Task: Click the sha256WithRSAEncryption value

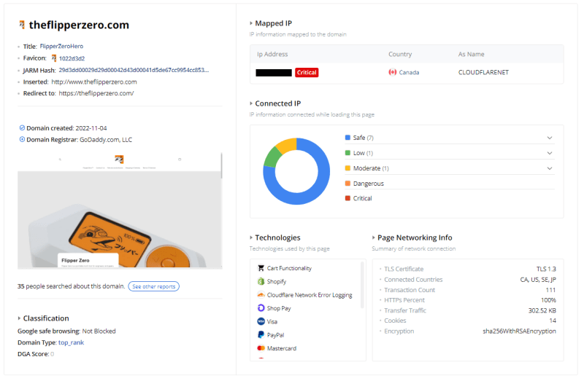Action: [x=519, y=331]
